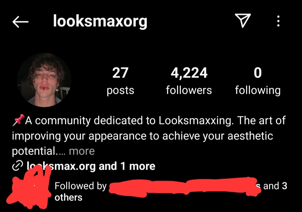Click the red pushpin emoji in the bio
The image size is (302, 212).
[18, 120]
